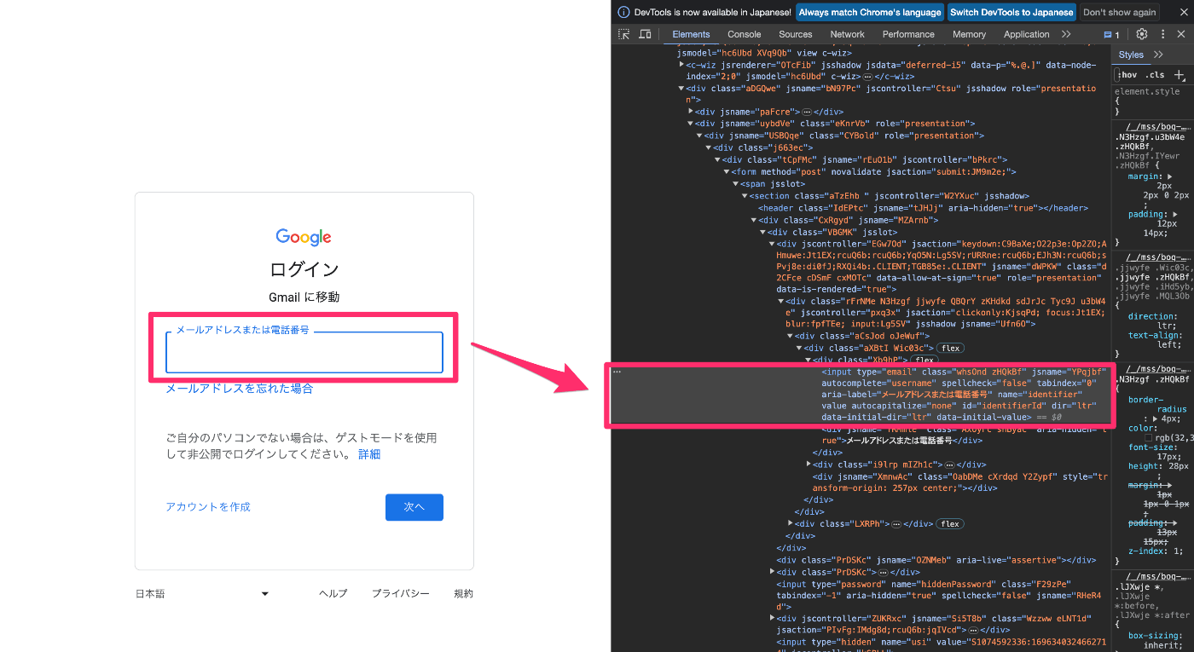
Task: Select the Styles sidebar tab
Action: tap(1131, 55)
